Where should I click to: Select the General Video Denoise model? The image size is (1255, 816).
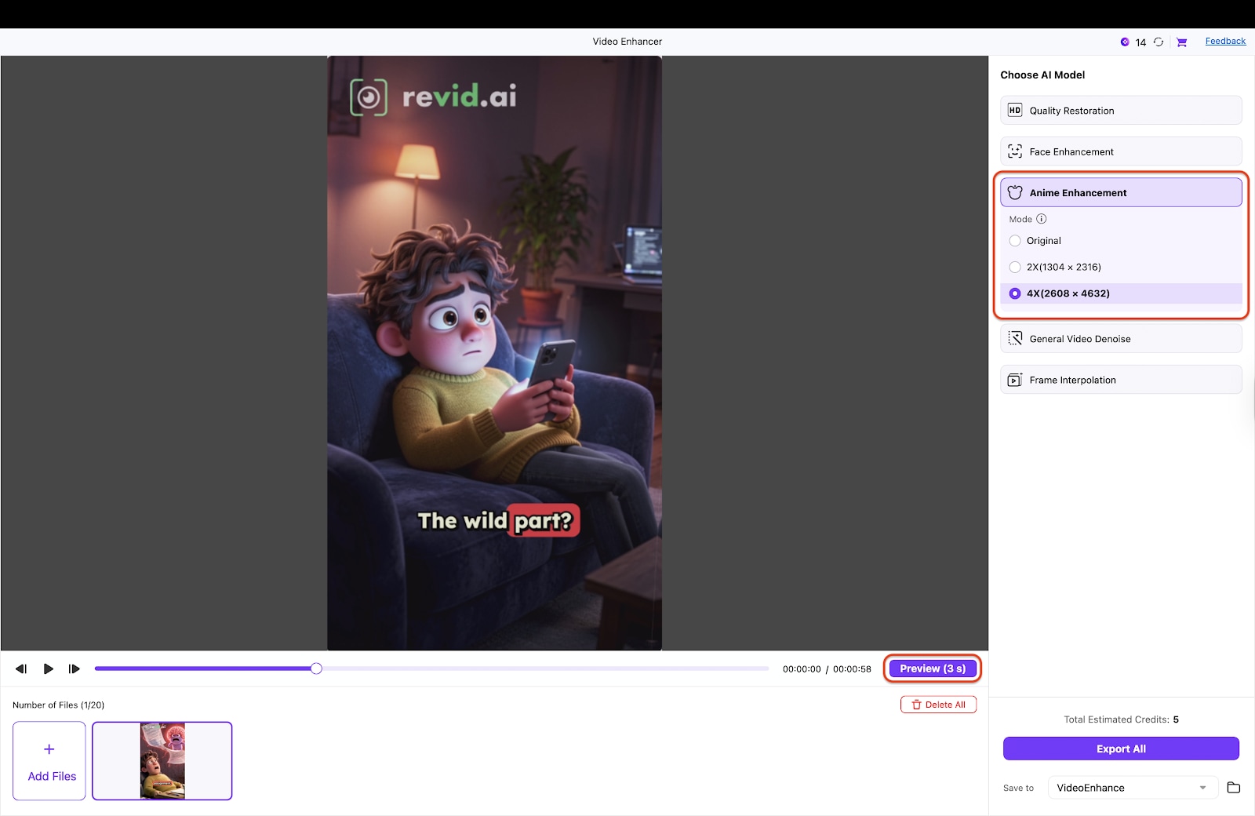coord(1121,339)
